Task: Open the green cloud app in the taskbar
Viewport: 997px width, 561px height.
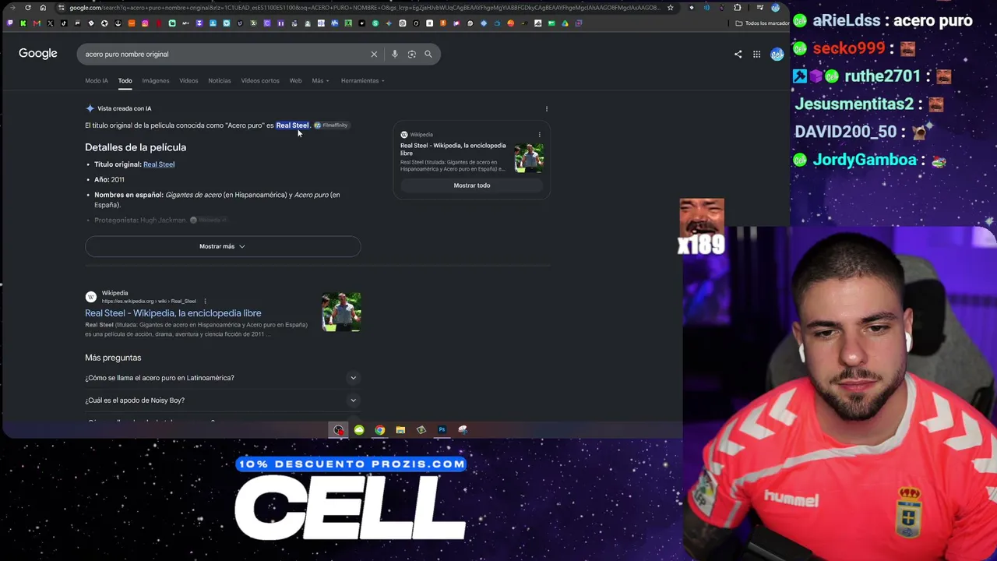Action: (x=359, y=429)
